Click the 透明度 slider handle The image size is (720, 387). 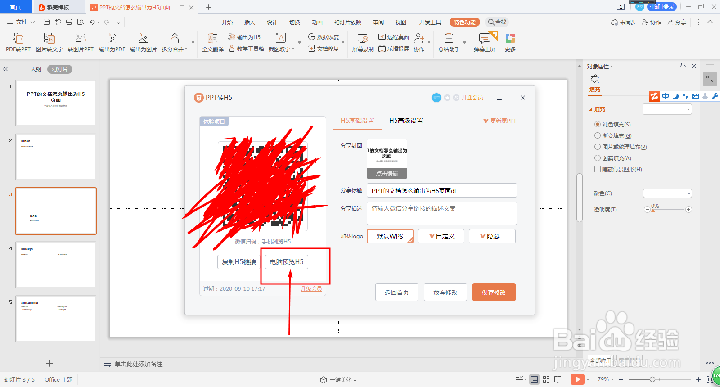653,210
